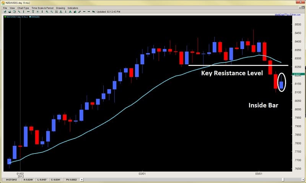This screenshot has height=183, width=306.
Task: Click the download data icon
Action: tap(61, 12)
